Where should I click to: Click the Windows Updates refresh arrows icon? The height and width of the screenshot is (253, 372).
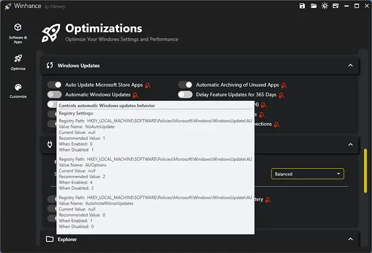[50, 65]
